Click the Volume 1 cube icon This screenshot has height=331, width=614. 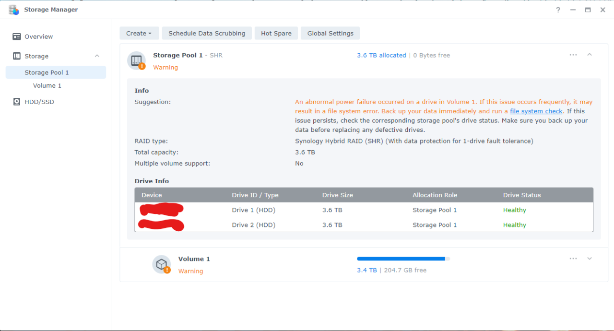click(x=162, y=264)
